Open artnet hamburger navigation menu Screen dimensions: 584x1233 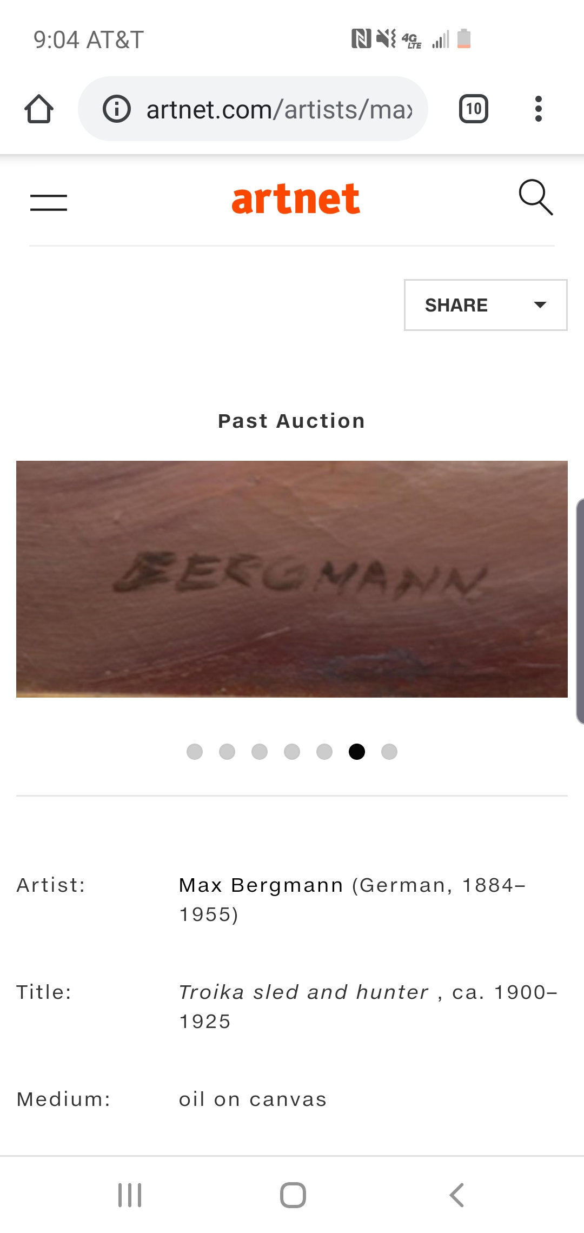[x=49, y=202]
